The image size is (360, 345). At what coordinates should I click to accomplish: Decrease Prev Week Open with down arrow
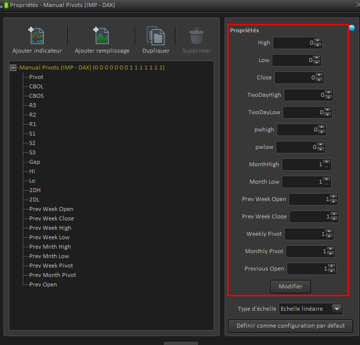(334, 202)
